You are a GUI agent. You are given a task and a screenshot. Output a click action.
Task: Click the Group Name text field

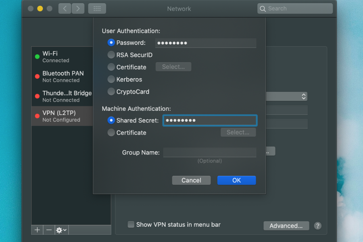(209, 152)
